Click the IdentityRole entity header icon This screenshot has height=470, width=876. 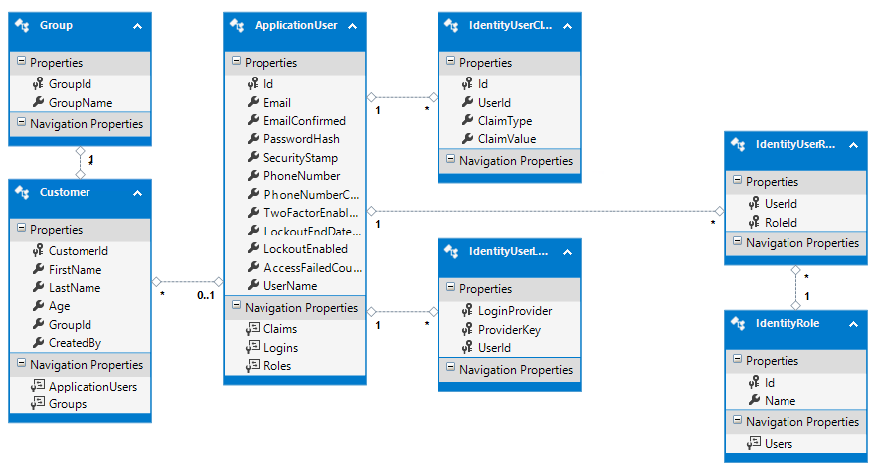click(739, 324)
